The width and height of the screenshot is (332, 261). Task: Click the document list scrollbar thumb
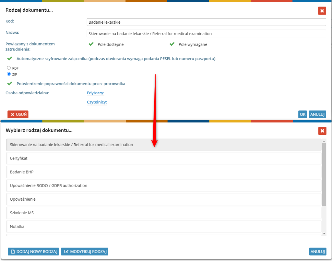[x=324, y=174]
